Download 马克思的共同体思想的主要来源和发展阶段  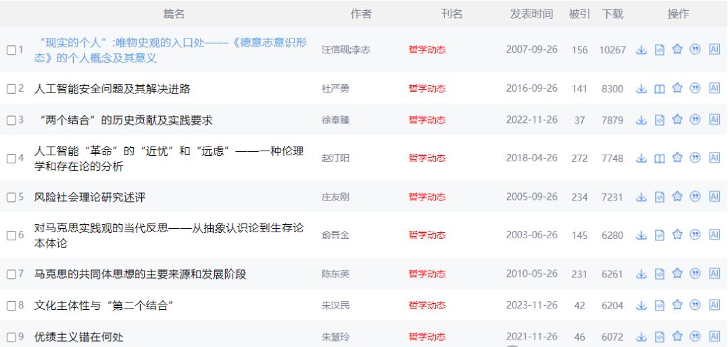(x=641, y=274)
